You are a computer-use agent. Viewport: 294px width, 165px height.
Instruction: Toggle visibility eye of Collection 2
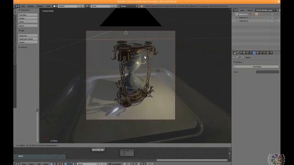pyautogui.click(x=272, y=17)
